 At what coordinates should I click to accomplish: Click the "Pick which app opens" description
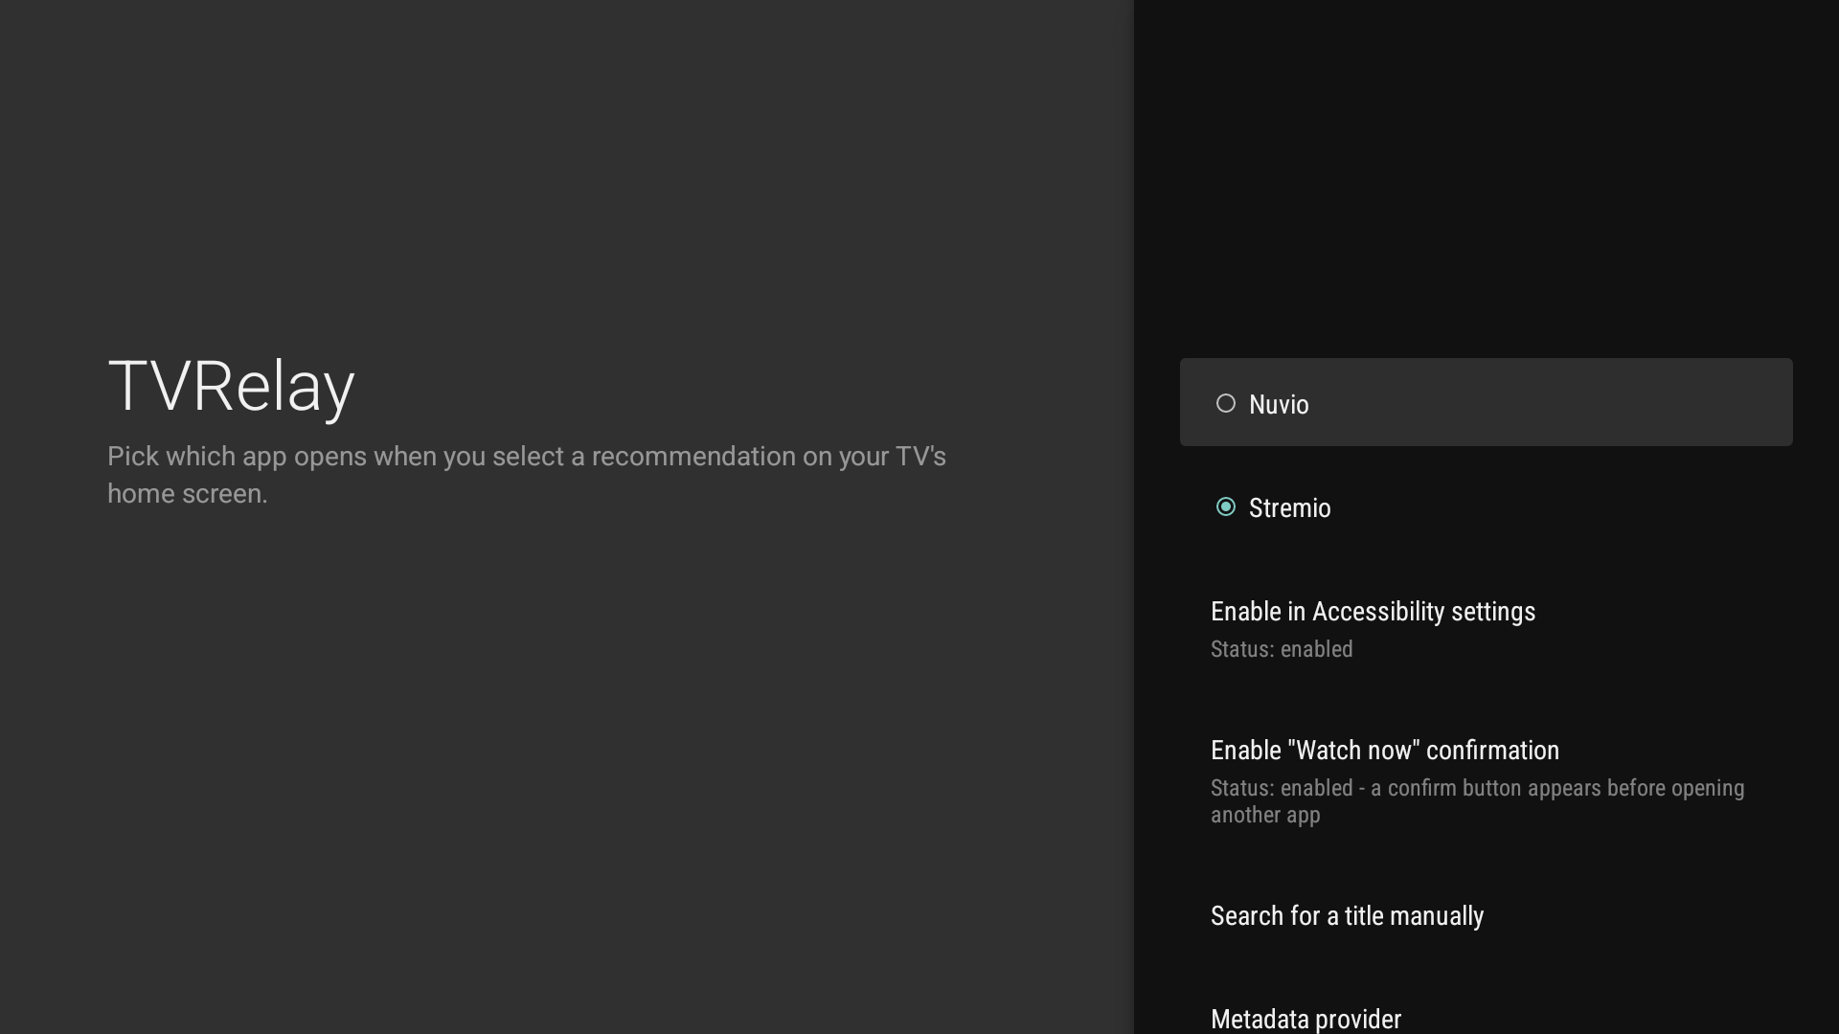527,474
